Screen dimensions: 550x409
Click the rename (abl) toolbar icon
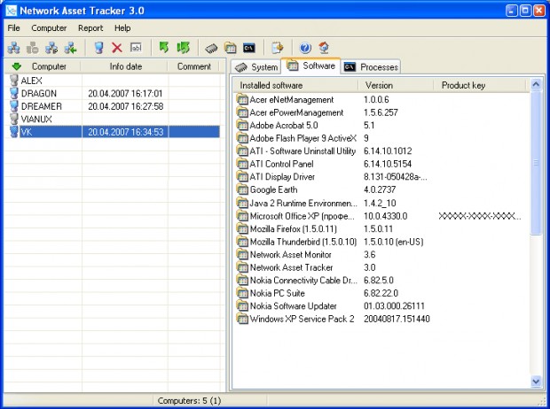[136, 48]
